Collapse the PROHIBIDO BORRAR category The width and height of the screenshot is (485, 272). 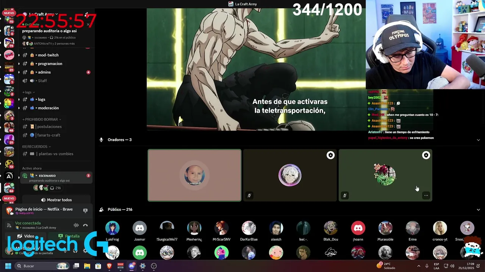point(42,119)
